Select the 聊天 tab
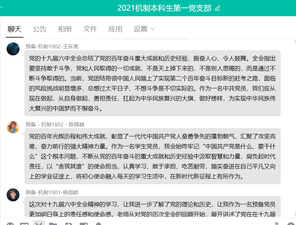Viewport: 296px width, 225px height. [14, 29]
